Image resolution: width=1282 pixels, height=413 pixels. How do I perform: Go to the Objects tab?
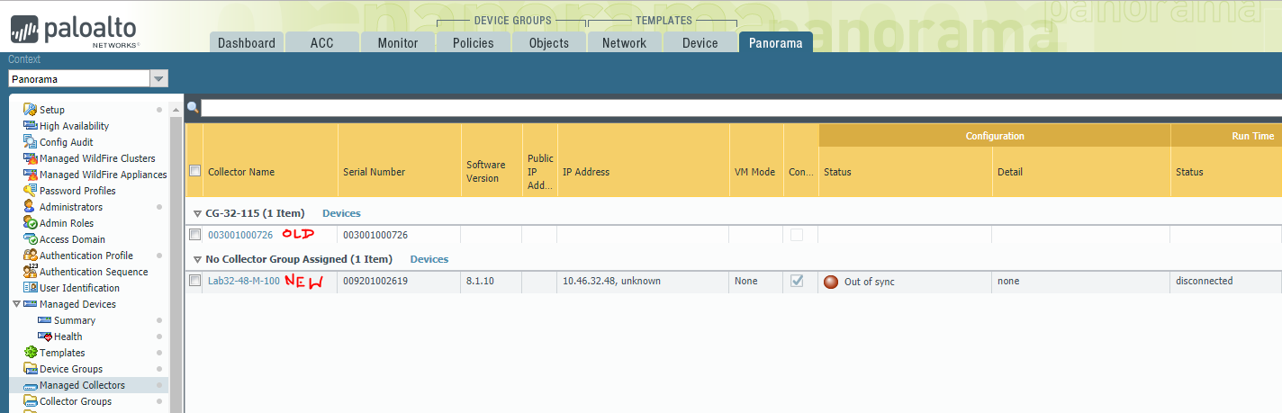coord(549,42)
